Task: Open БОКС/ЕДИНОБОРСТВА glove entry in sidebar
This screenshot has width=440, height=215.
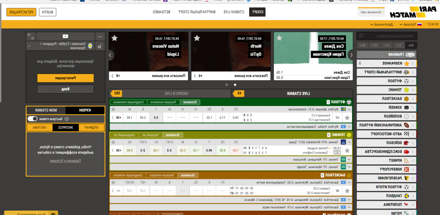Action: [x=387, y=151]
